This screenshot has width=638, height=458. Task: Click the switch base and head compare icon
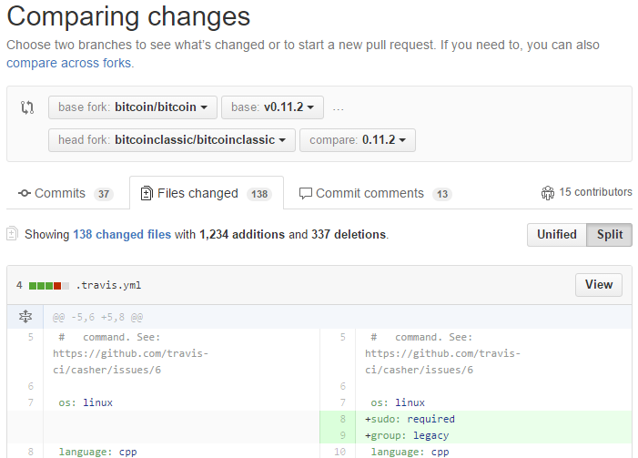[x=27, y=107]
